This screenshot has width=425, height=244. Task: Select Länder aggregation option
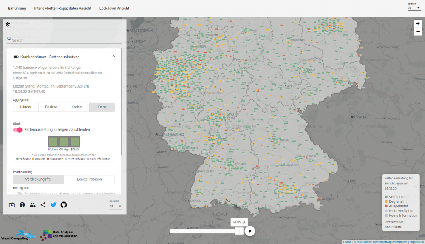click(25, 107)
